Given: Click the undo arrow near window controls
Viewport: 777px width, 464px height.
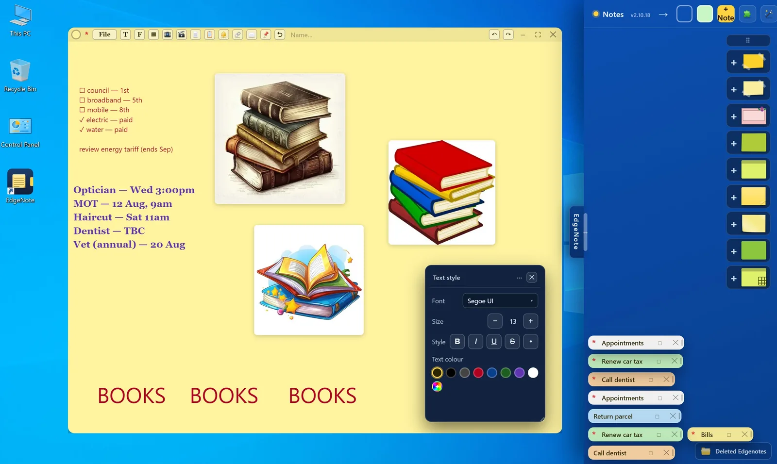Looking at the screenshot, I should click(x=494, y=34).
